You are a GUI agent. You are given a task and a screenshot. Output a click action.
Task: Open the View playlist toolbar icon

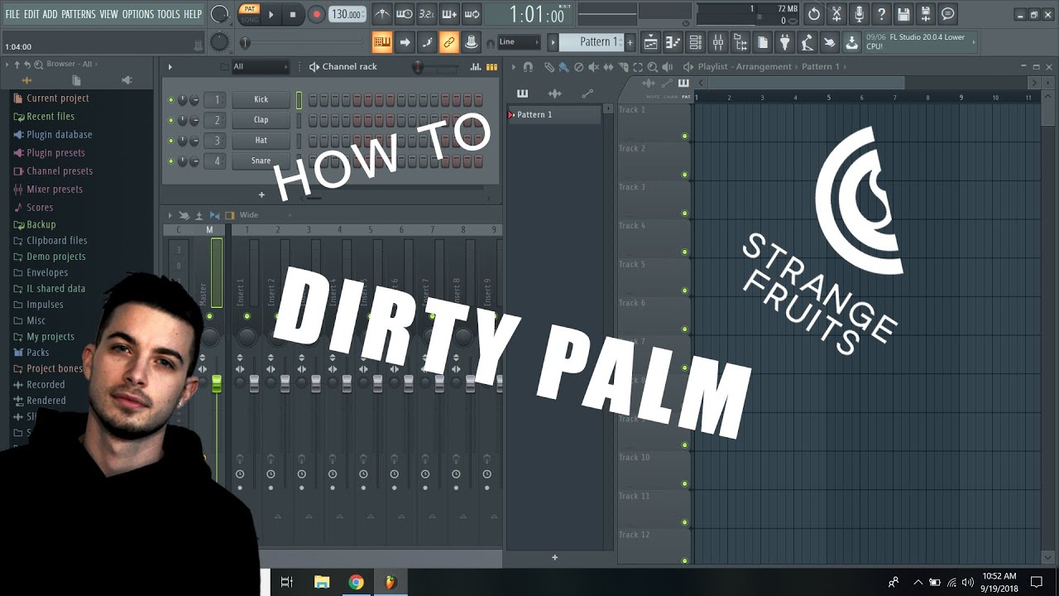[x=651, y=42]
